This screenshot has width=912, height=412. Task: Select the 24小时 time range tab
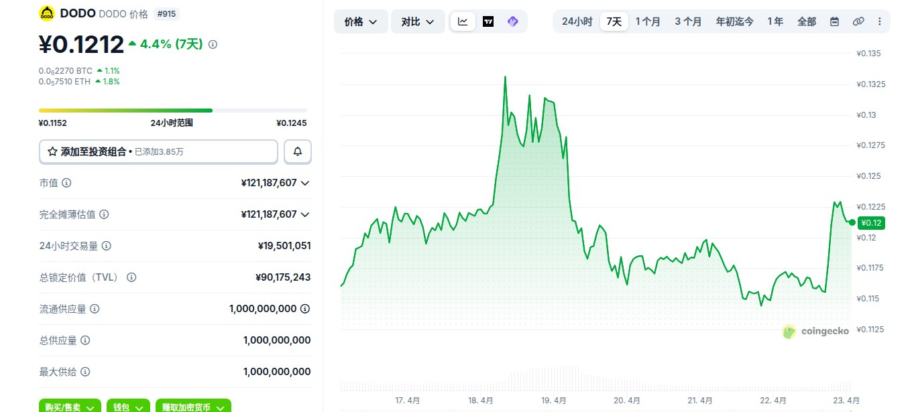(577, 21)
